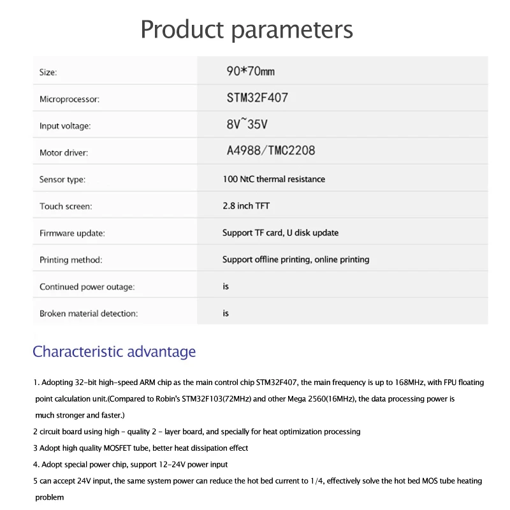Select the Microprocessor label
This screenshot has width=510, height=510.
click(69, 99)
